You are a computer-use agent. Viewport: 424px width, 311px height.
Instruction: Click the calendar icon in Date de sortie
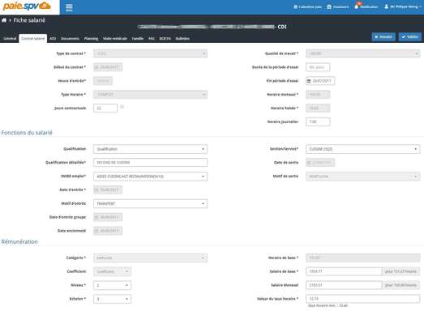coord(309,163)
